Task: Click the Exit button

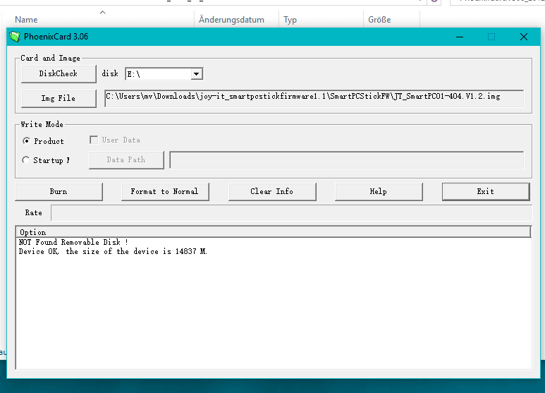Action: click(x=486, y=192)
